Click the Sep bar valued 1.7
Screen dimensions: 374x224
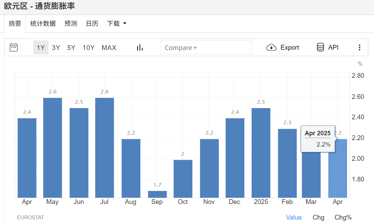coord(158,194)
